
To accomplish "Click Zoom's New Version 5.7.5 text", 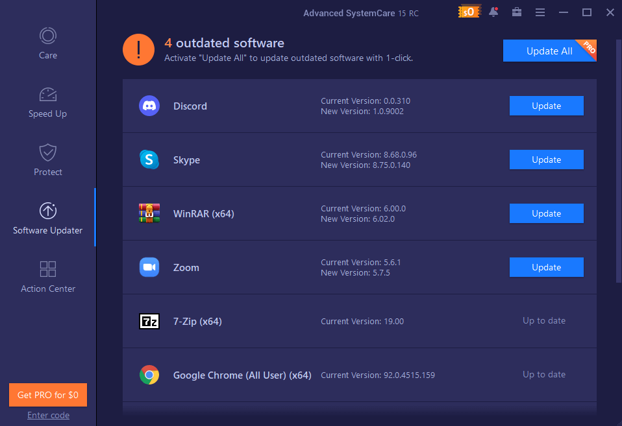I will [355, 273].
